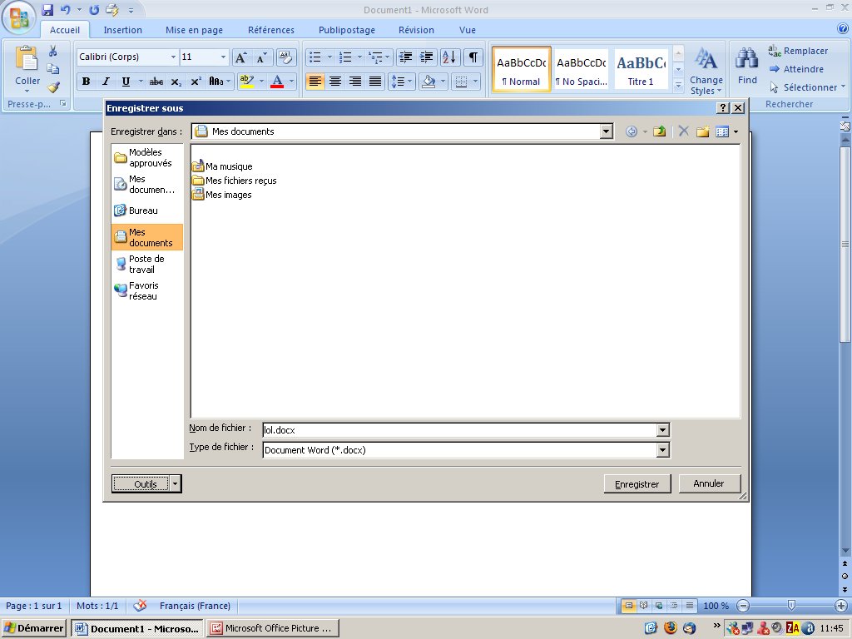Click the zoom slider handle
This screenshot has width=852, height=639.
coord(792,606)
